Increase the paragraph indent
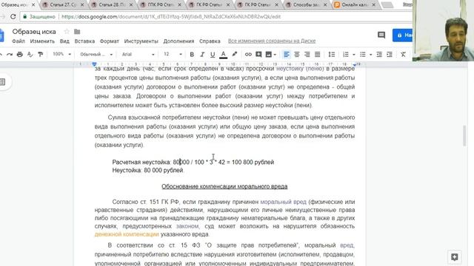 [390, 54]
